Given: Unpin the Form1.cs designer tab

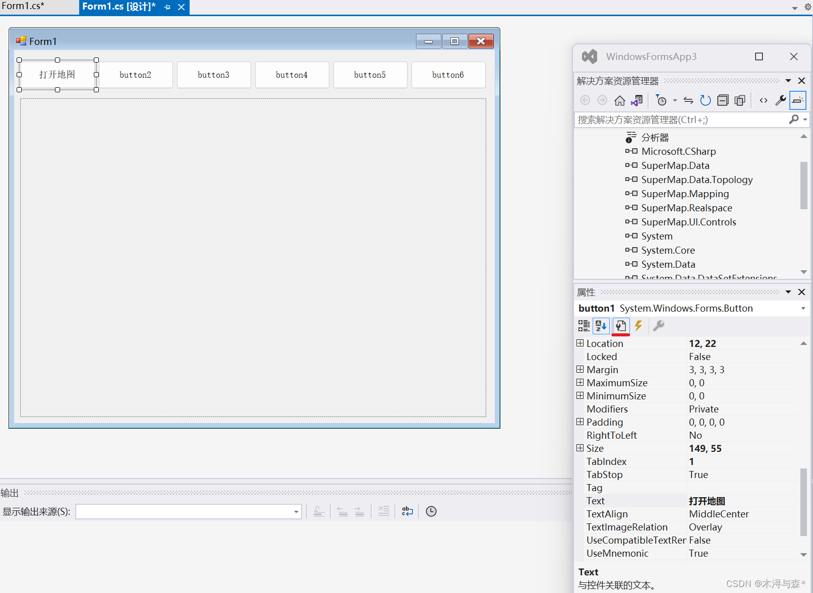Looking at the screenshot, I should (x=167, y=7).
